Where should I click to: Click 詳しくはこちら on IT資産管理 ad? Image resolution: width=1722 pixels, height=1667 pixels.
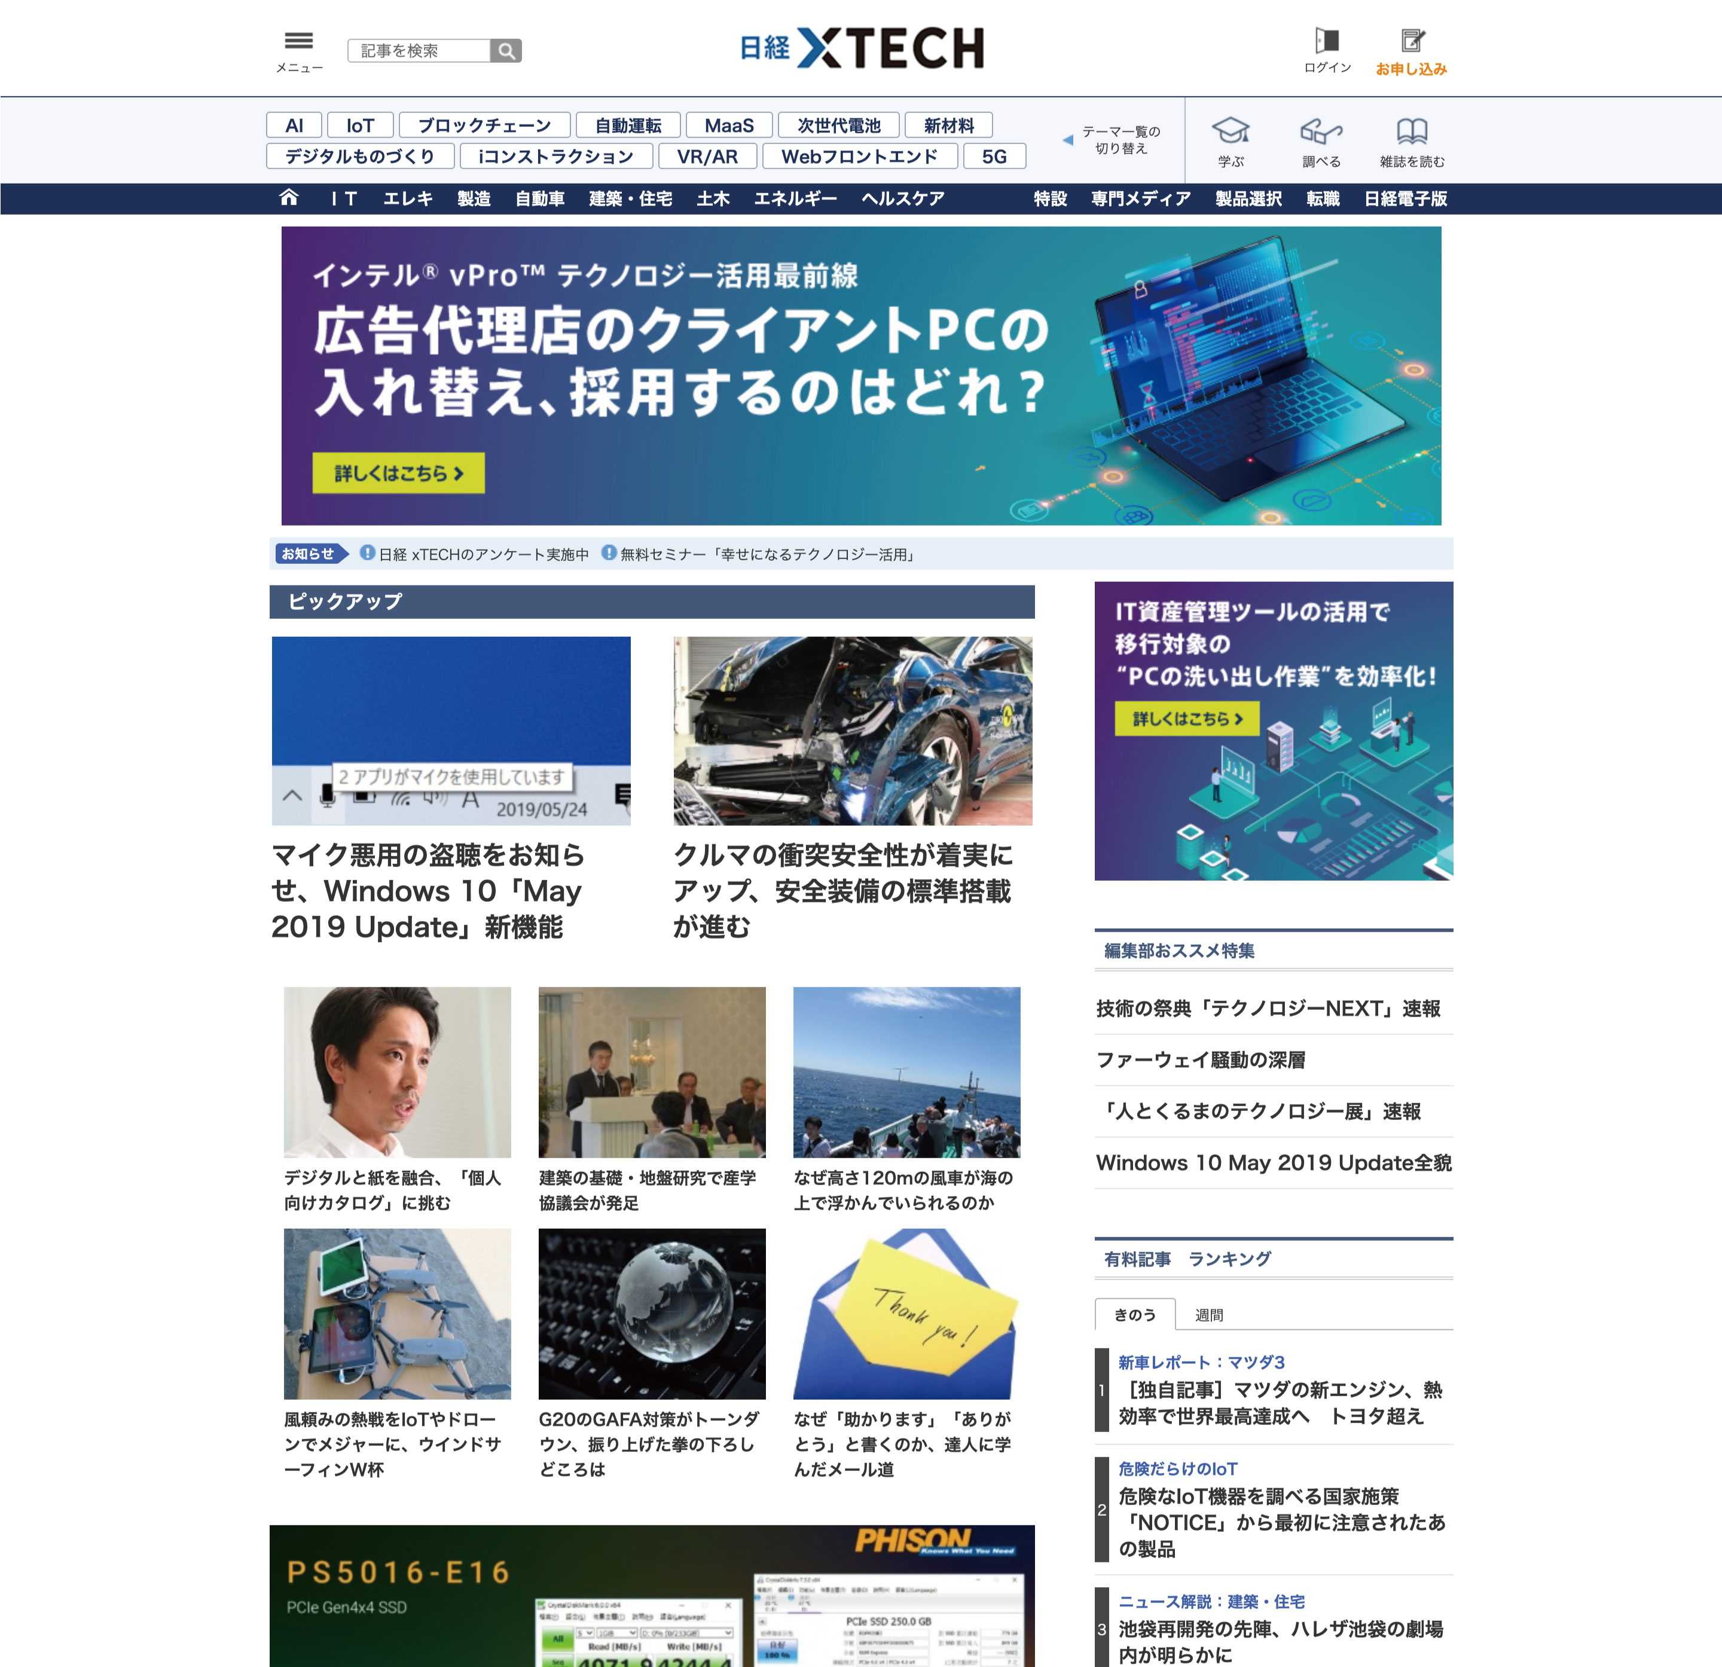point(1187,718)
